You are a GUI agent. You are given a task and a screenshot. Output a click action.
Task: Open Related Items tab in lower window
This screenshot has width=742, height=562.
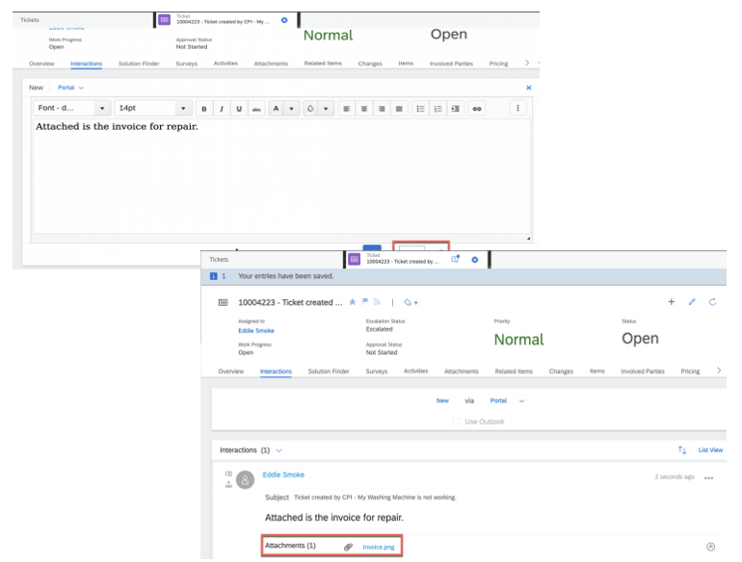tap(514, 371)
